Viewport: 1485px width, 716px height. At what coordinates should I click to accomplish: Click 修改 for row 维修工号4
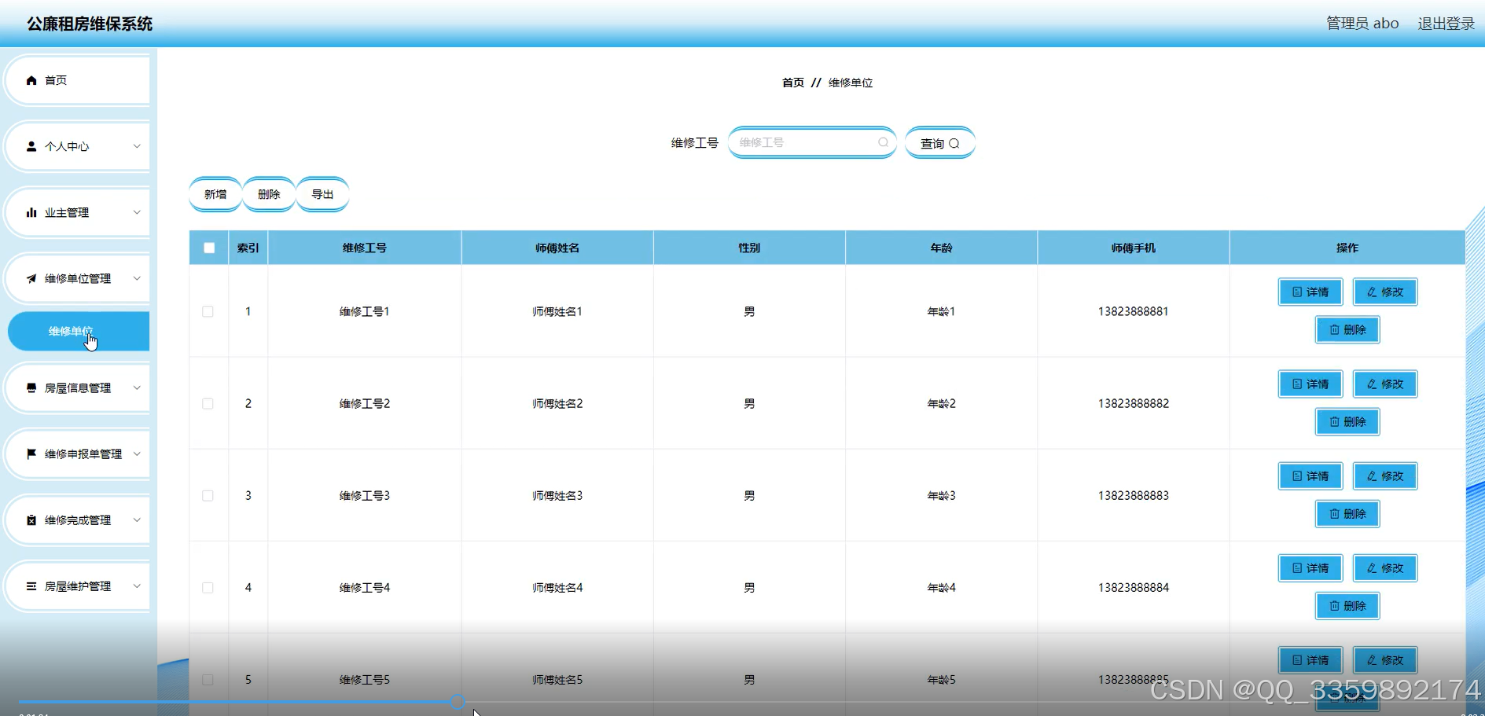[x=1385, y=567]
